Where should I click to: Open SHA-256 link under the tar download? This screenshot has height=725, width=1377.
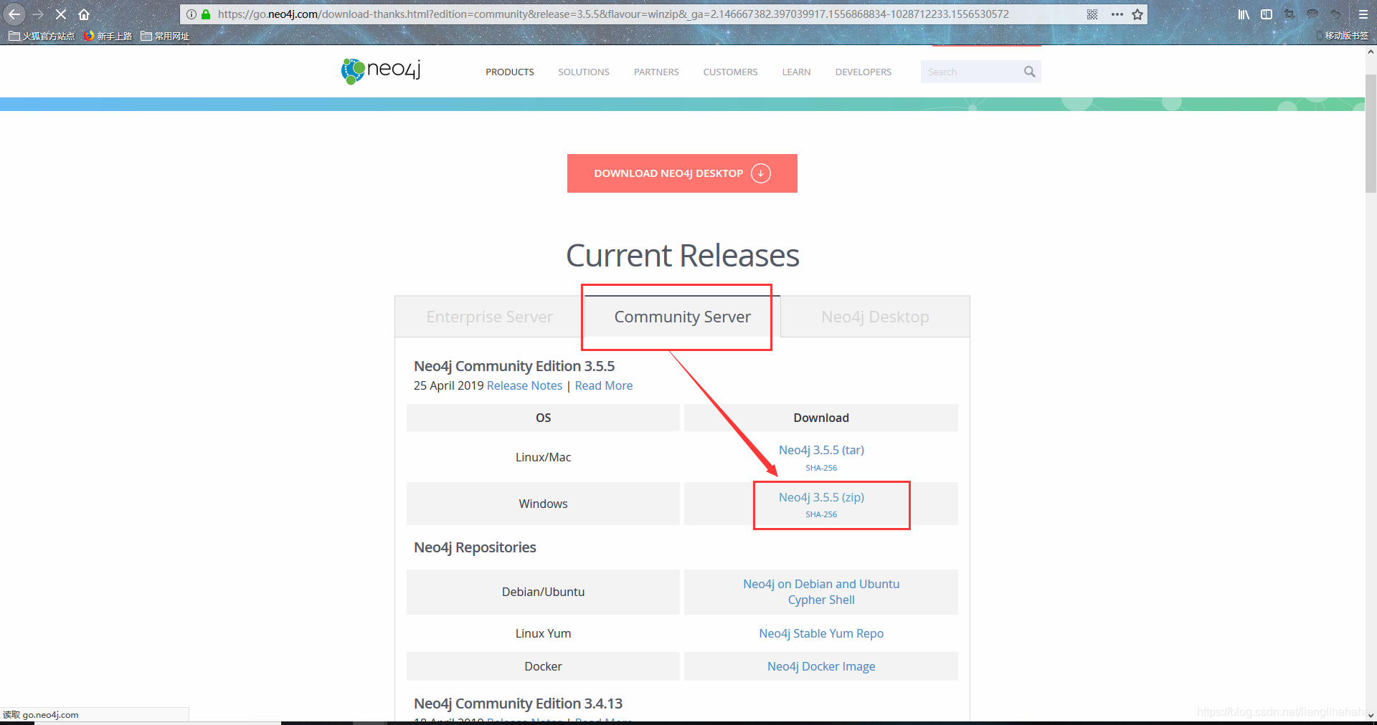pos(821,468)
